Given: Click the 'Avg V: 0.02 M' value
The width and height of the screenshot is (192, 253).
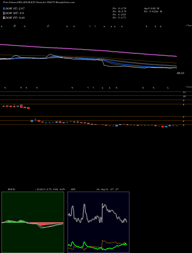Looking at the screenshot, I should tap(151, 8).
